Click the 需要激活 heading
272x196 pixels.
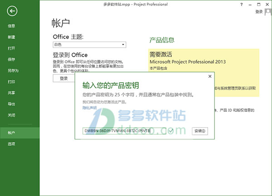(161, 54)
